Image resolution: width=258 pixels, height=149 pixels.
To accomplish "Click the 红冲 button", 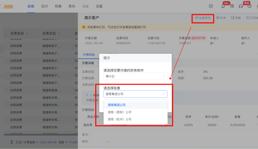I will click(221, 18).
